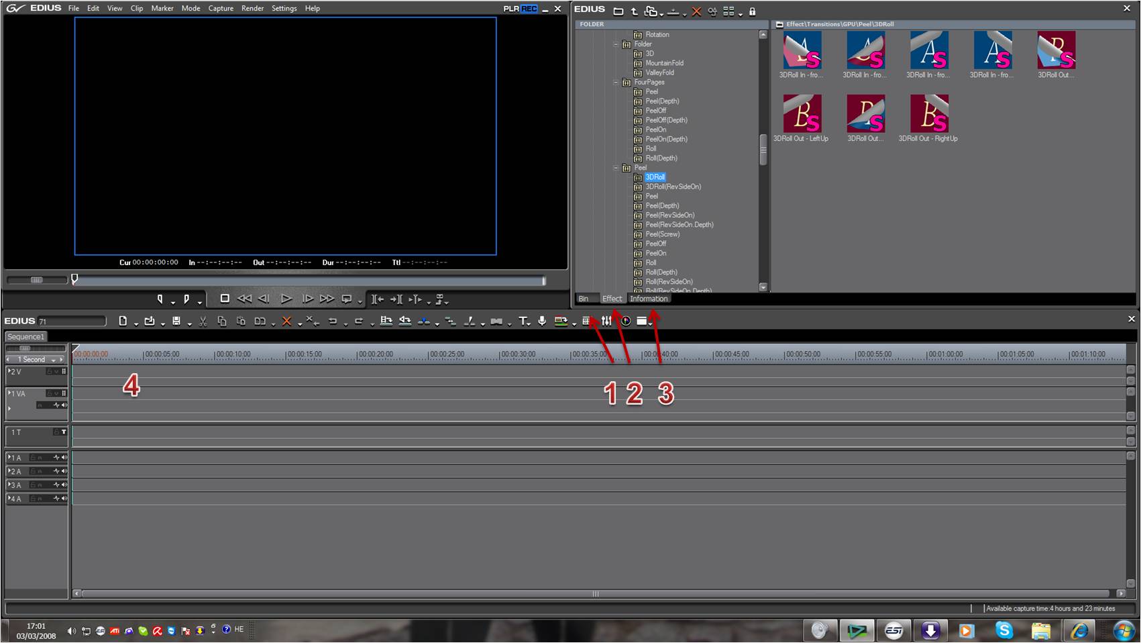
Task: Toggle mute on the 4 A track
Action: 64,499
